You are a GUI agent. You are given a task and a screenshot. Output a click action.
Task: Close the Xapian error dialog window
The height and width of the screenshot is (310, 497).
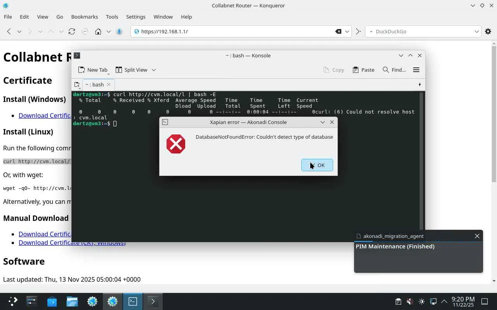(332, 122)
